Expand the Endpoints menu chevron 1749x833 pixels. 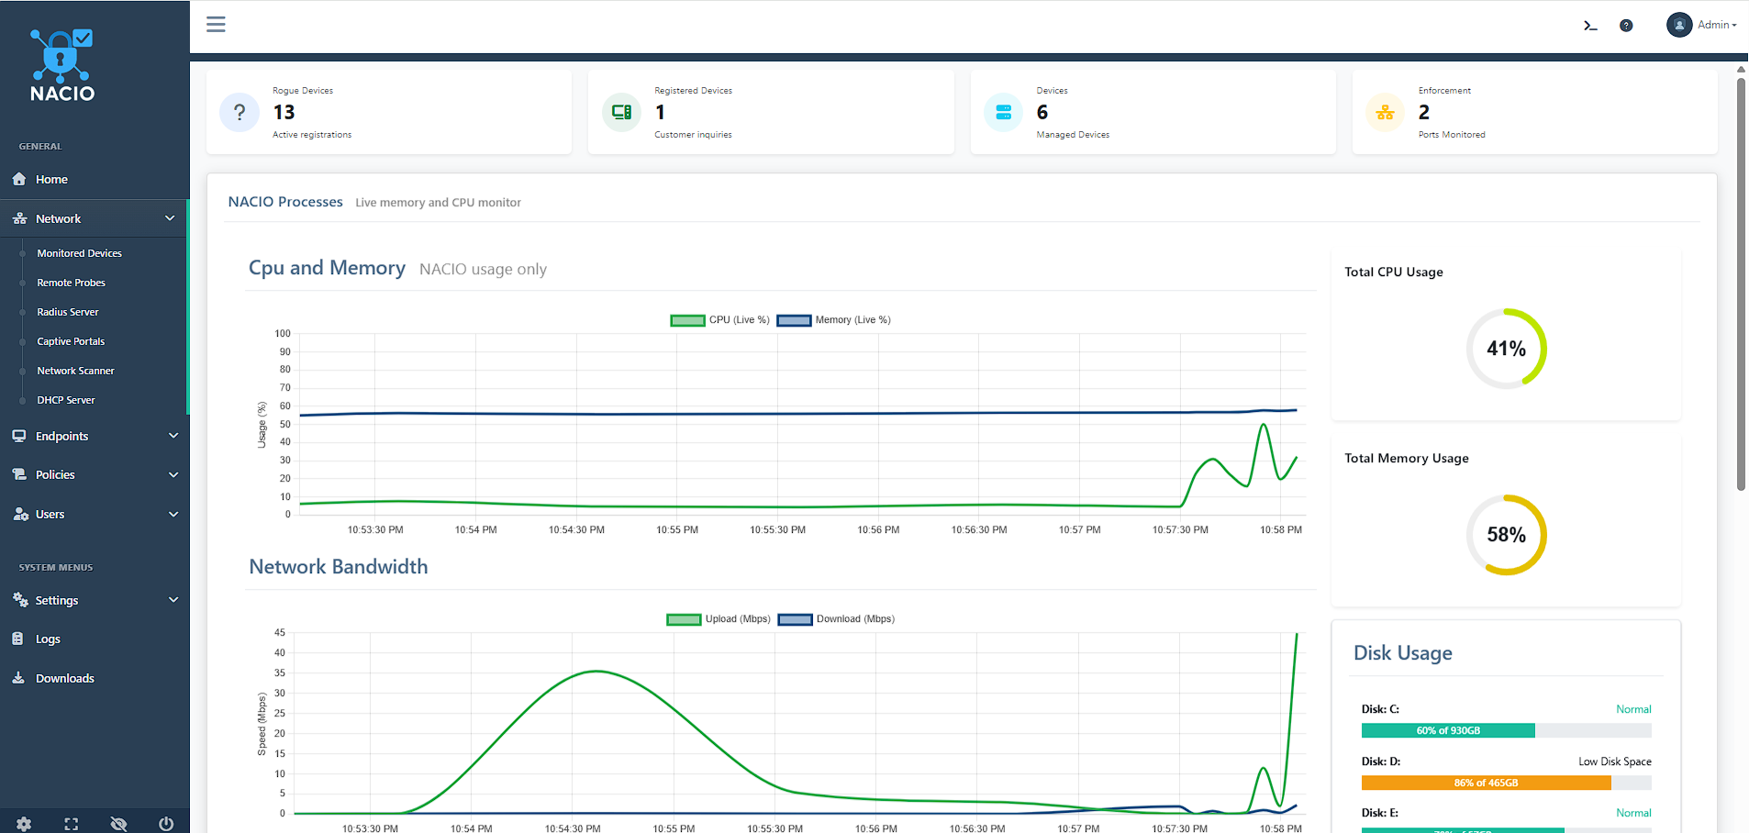[173, 436]
